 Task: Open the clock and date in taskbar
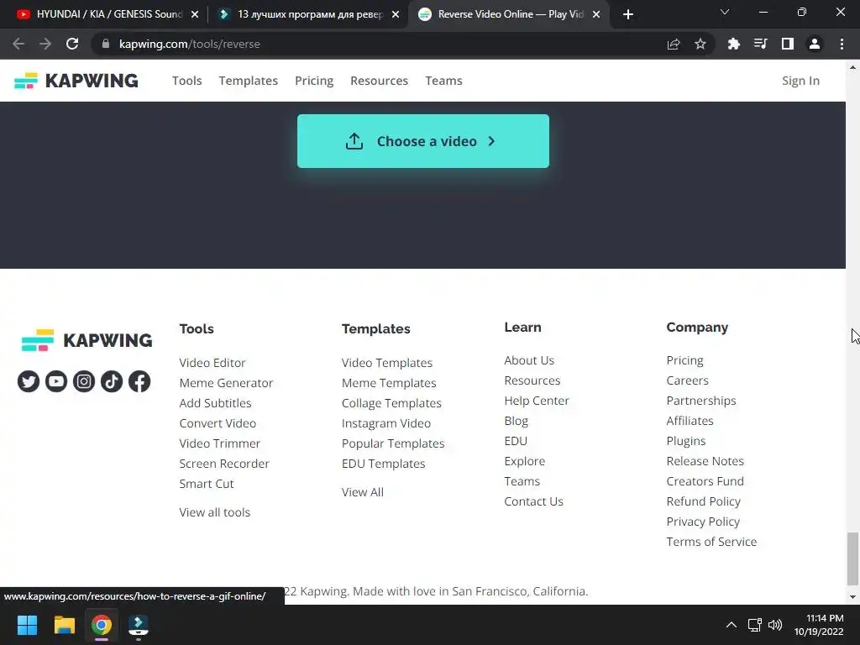click(x=819, y=625)
